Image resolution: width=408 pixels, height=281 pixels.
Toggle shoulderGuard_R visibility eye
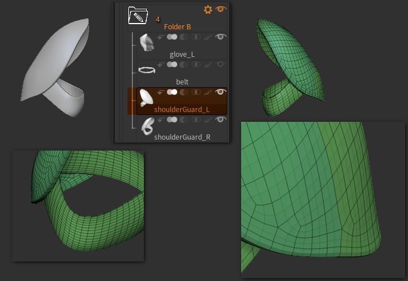(x=220, y=120)
